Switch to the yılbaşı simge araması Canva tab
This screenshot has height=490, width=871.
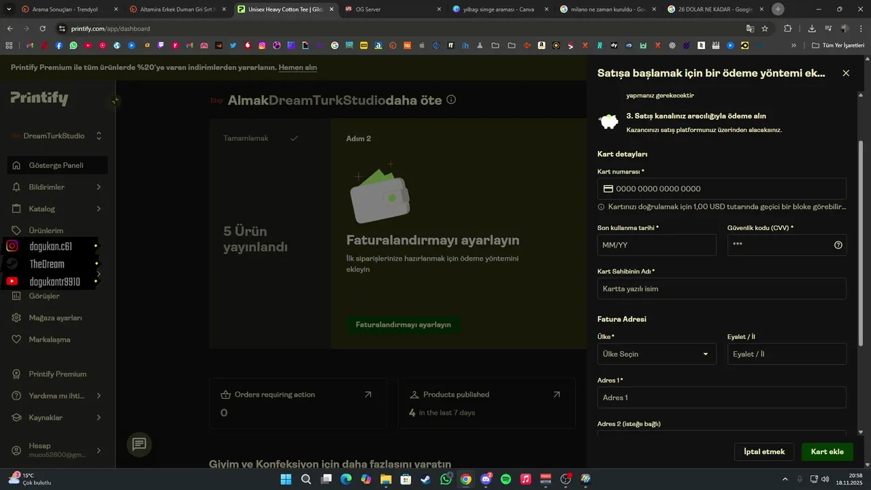501,10
